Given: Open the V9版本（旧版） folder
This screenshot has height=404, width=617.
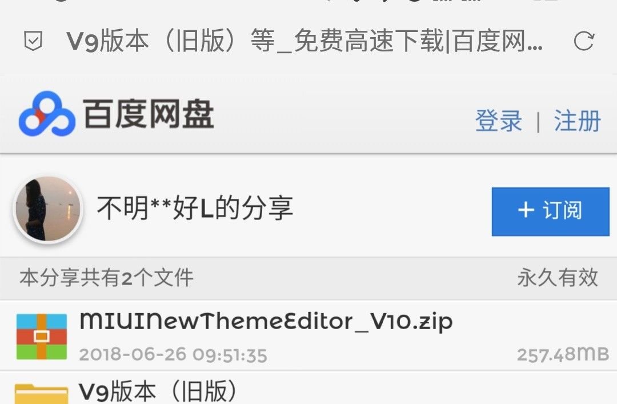Looking at the screenshot, I should (158, 391).
